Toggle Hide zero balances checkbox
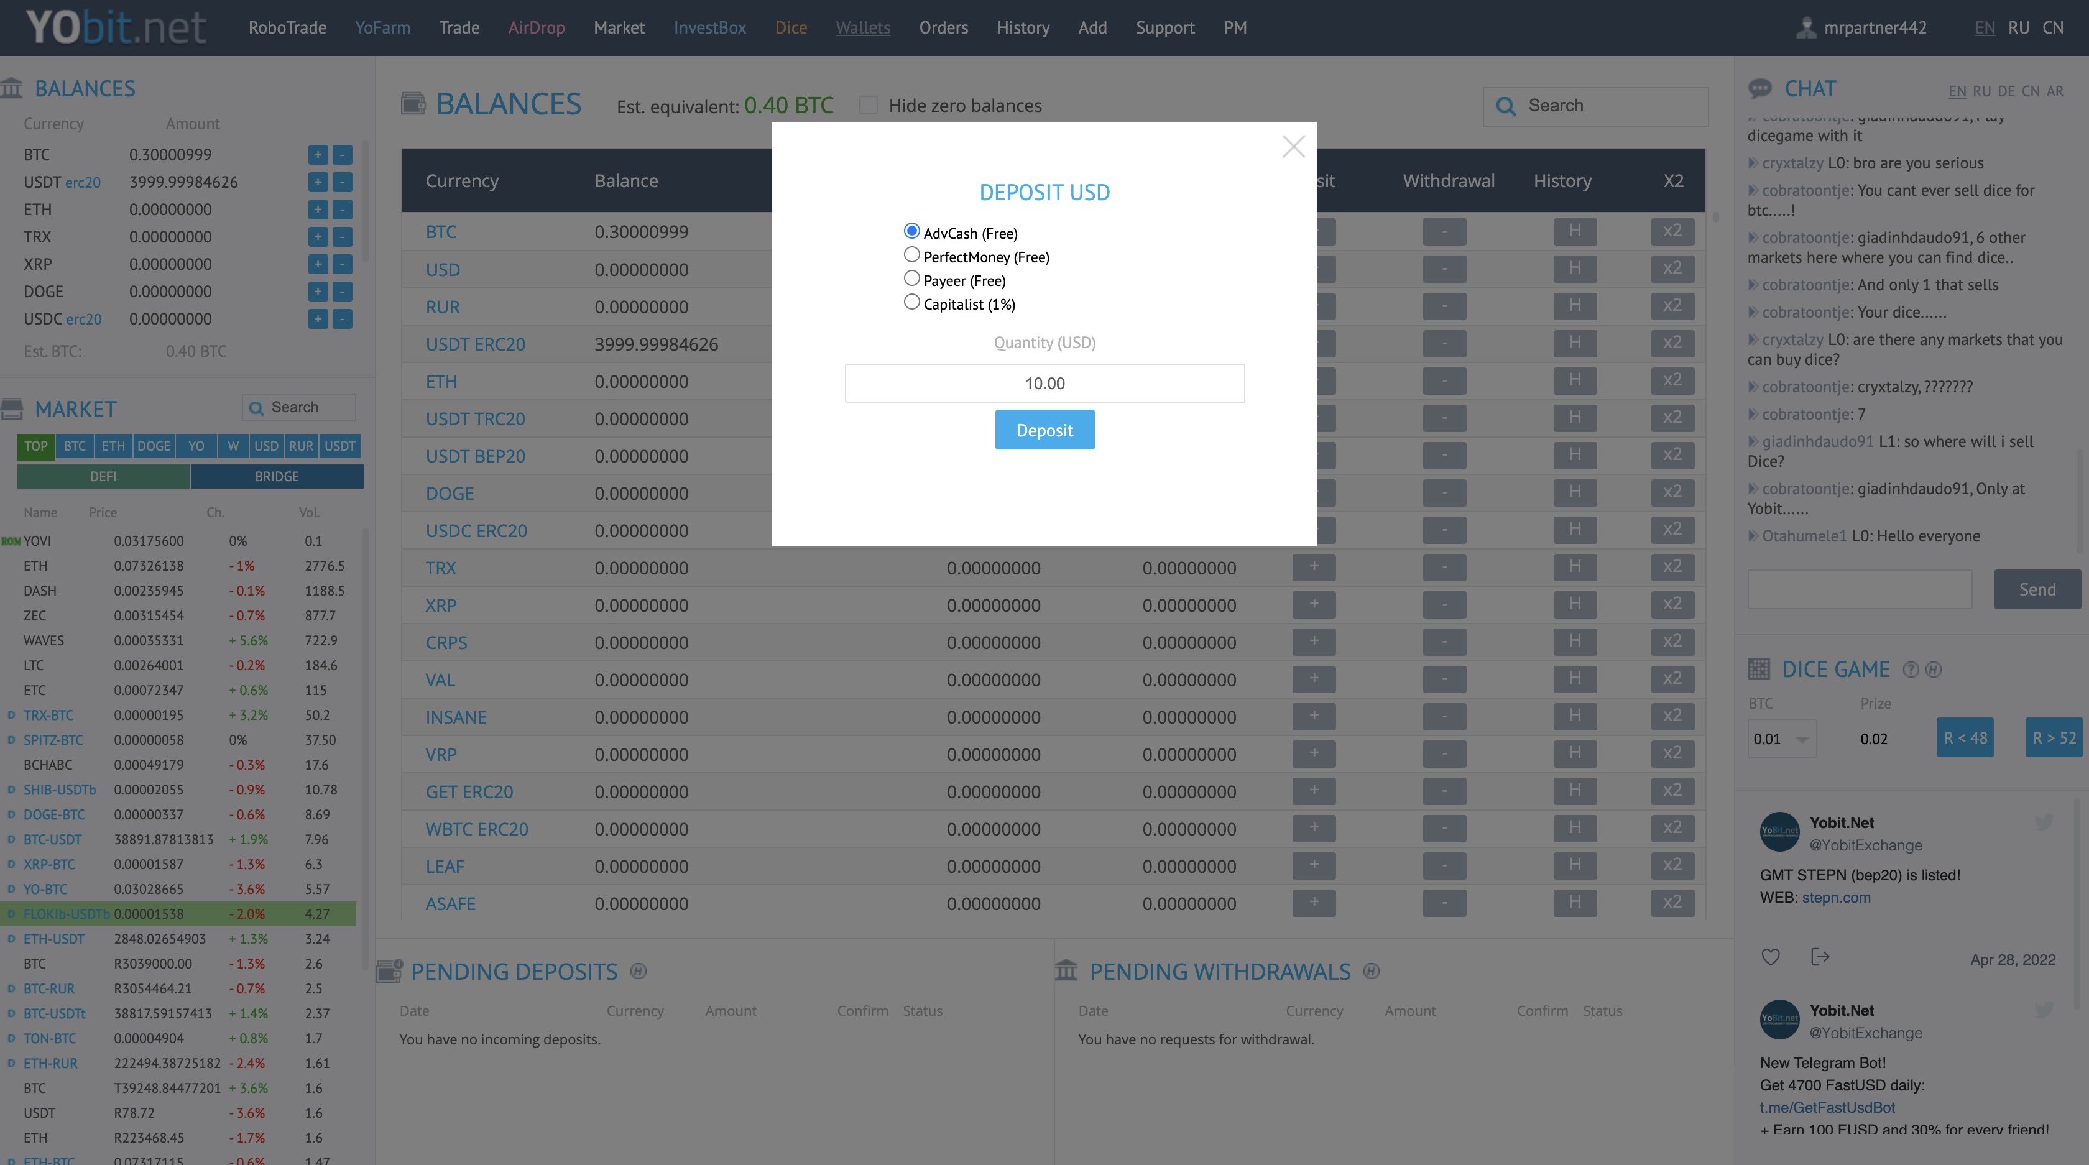 click(x=869, y=106)
